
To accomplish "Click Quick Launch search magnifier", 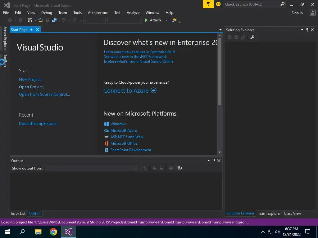I will [x=282, y=4].
